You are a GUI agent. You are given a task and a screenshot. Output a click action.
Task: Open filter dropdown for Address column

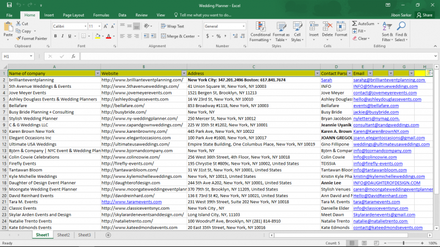tap(317, 74)
